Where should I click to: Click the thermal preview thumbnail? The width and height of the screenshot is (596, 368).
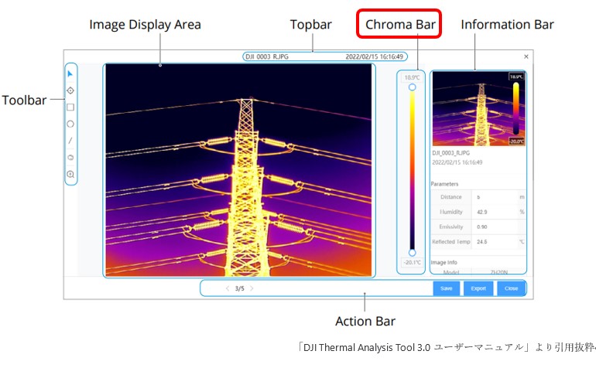tap(479, 108)
